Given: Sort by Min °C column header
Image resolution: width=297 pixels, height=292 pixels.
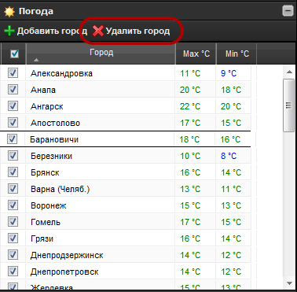Looking at the screenshot, I should point(236,54).
